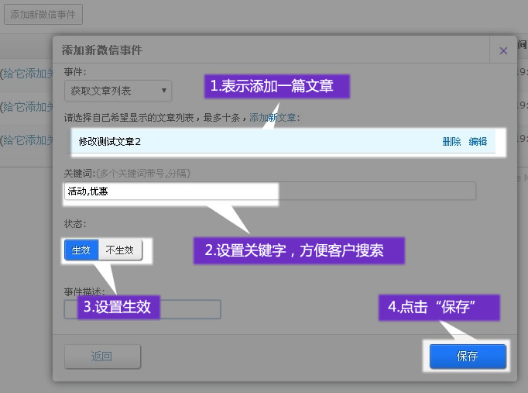The image size is (528, 393).
Task: Open the 获取文章列表 event dropdown
Action: (x=118, y=91)
